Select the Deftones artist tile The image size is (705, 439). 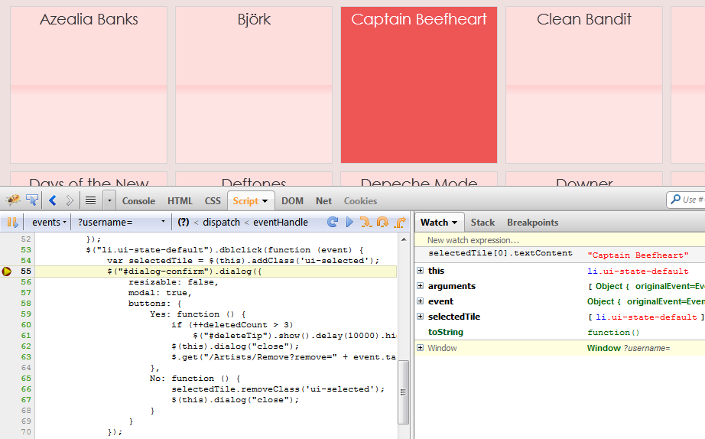[x=254, y=179]
